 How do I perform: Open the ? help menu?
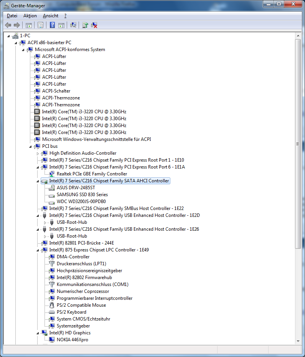(66, 16)
